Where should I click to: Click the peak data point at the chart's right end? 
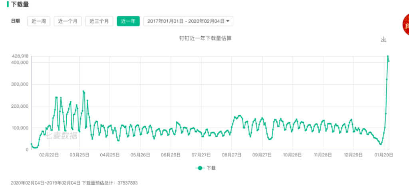click(x=388, y=56)
